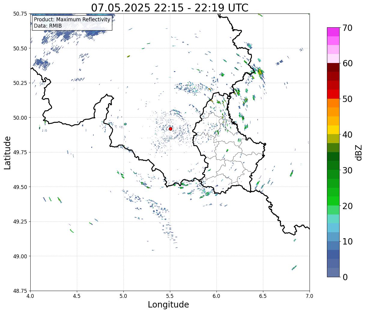Image resolution: width=366 pixels, height=312 pixels.
Task: Click the yellow 40 dBZ colorbar segment
Action: (333, 130)
